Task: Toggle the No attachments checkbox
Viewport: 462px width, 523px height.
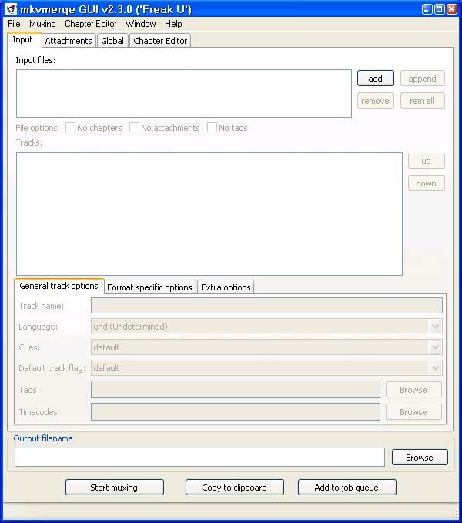Action: tap(134, 128)
